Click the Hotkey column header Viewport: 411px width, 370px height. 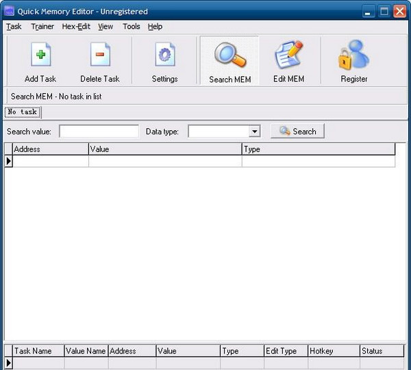coord(333,351)
